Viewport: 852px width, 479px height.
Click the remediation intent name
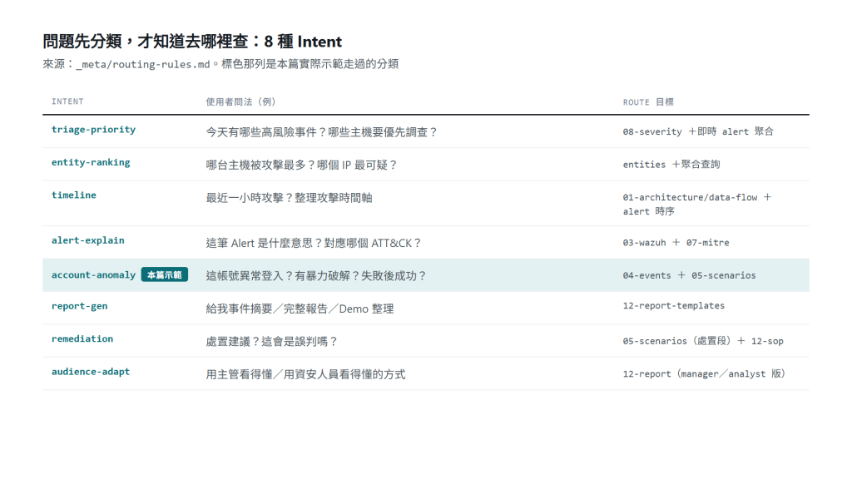(82, 339)
